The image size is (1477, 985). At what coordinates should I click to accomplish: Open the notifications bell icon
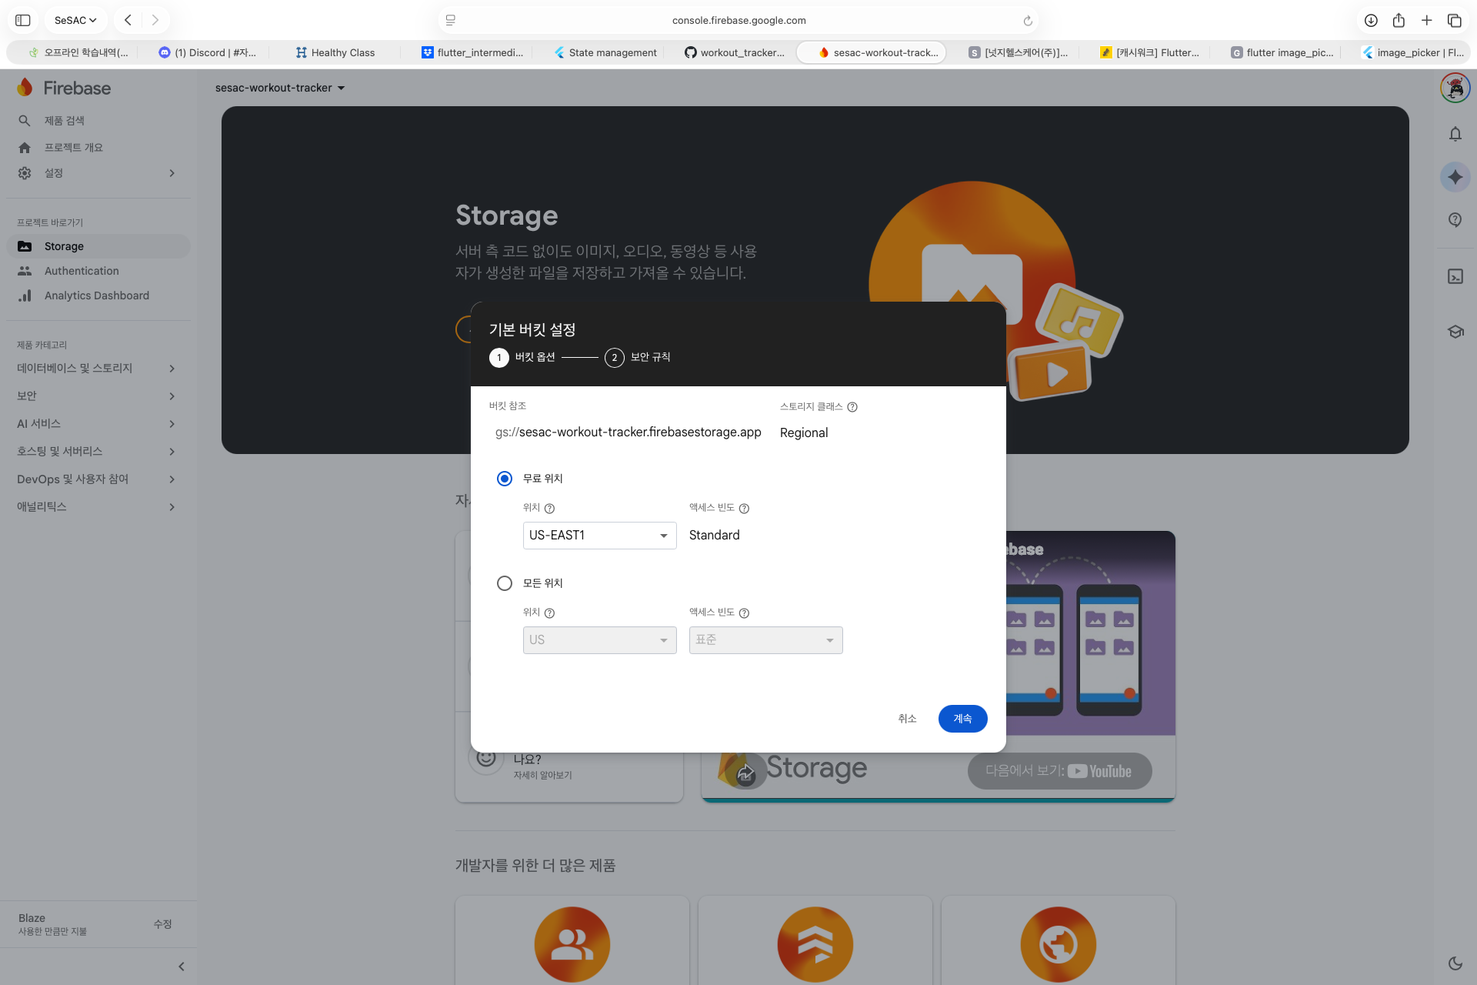coord(1455,134)
